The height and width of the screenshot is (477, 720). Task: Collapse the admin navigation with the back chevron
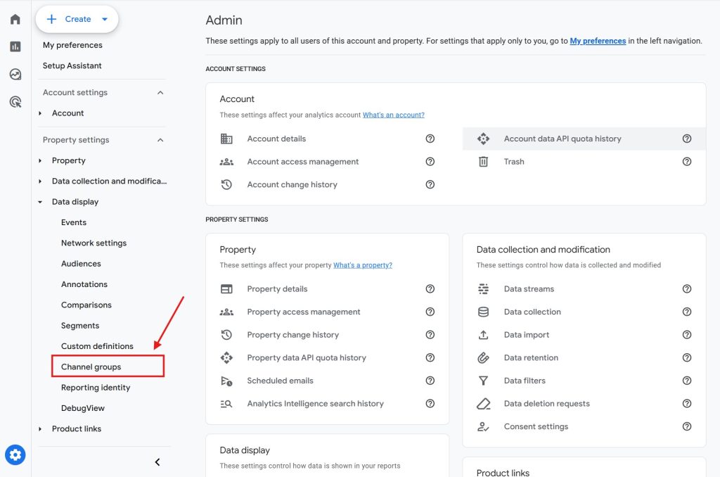[x=157, y=462]
